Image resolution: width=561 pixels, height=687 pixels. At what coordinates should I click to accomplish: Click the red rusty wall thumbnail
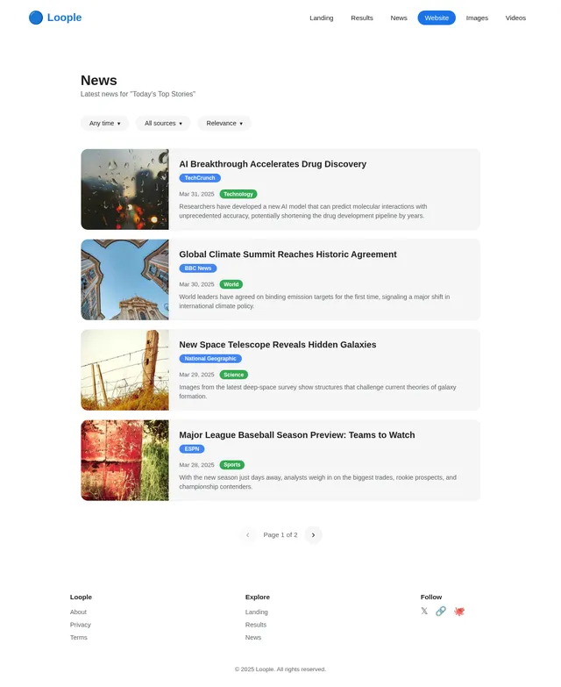pyautogui.click(x=124, y=460)
